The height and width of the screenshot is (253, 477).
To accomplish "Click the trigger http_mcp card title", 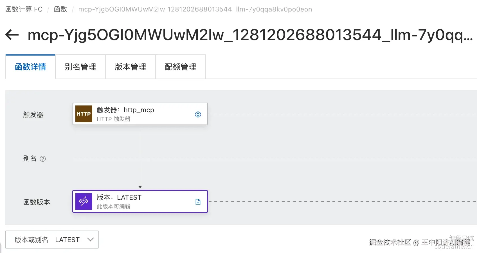I will [x=125, y=110].
